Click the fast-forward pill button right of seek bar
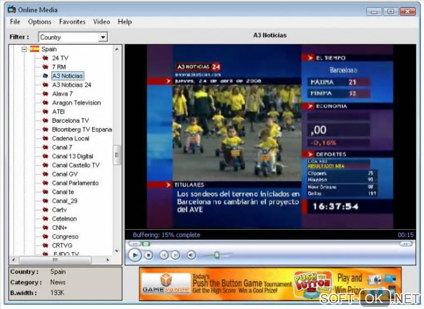The width and height of the screenshot is (424, 309). point(406,244)
